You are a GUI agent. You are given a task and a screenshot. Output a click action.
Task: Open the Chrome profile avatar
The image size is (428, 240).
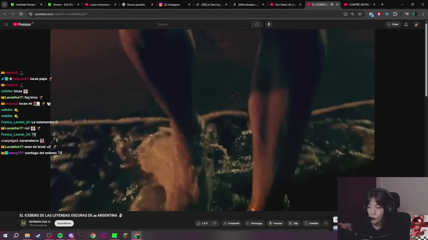click(415, 14)
